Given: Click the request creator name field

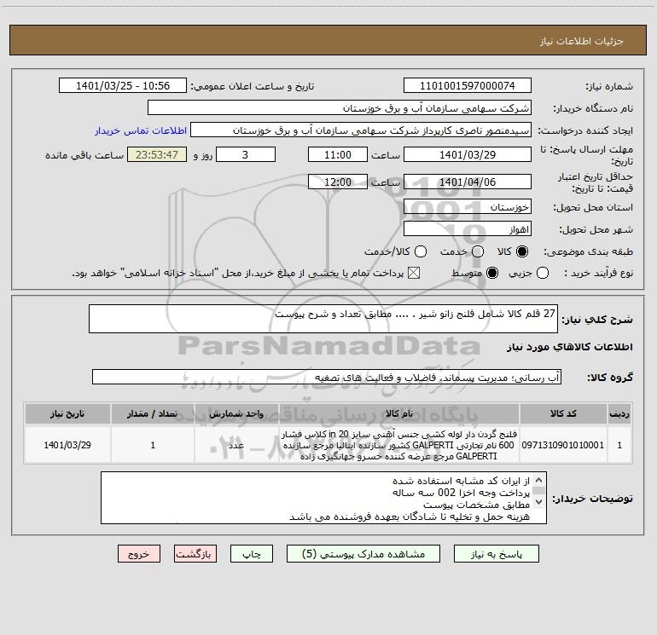Looking at the screenshot, I should coord(361,130).
